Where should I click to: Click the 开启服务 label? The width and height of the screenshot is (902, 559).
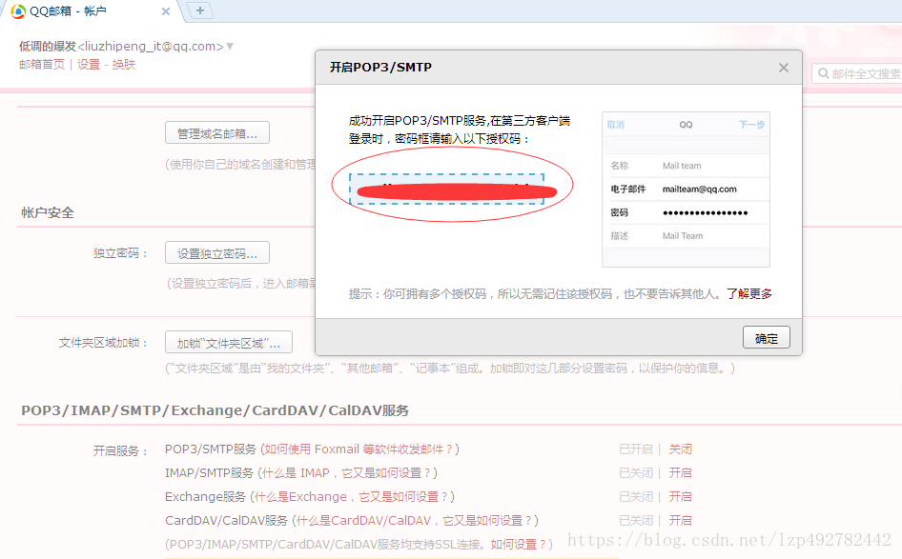click(120, 451)
